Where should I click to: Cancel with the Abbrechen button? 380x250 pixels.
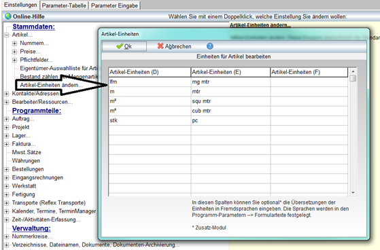[174, 46]
